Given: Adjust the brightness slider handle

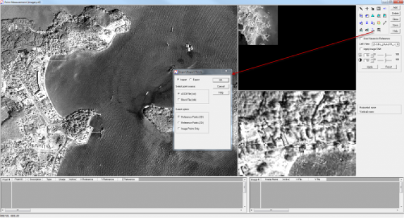Looking at the screenshot, I should (386, 55).
